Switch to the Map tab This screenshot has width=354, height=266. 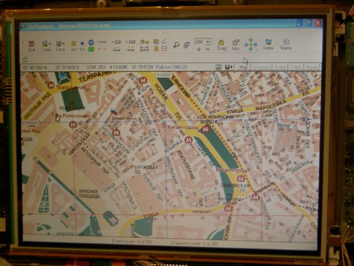[x=243, y=66]
